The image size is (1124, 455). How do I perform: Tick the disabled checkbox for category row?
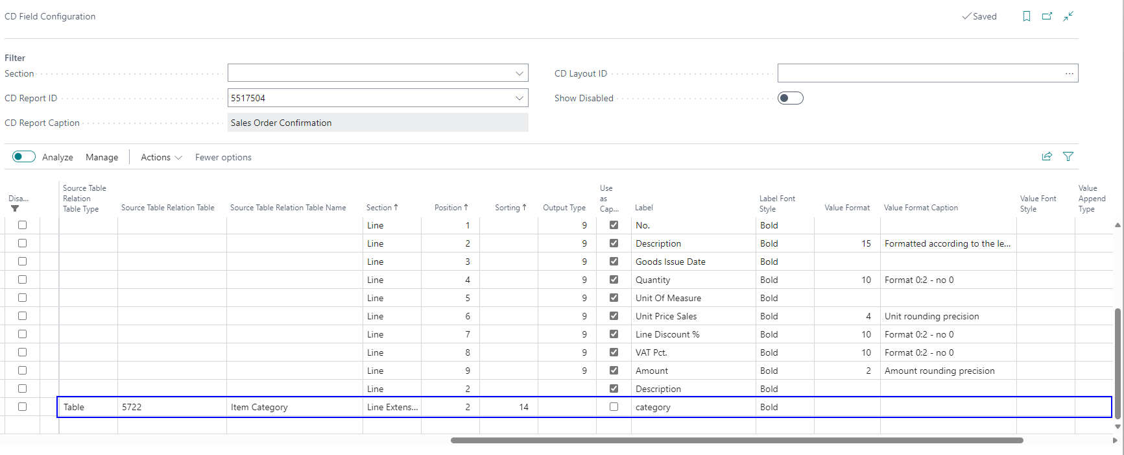(22, 407)
